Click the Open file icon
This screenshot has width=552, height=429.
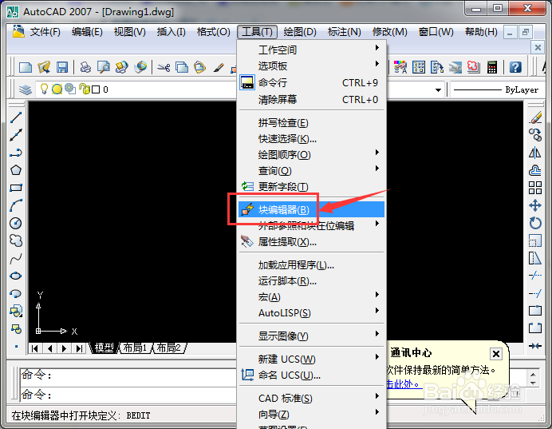[44, 67]
